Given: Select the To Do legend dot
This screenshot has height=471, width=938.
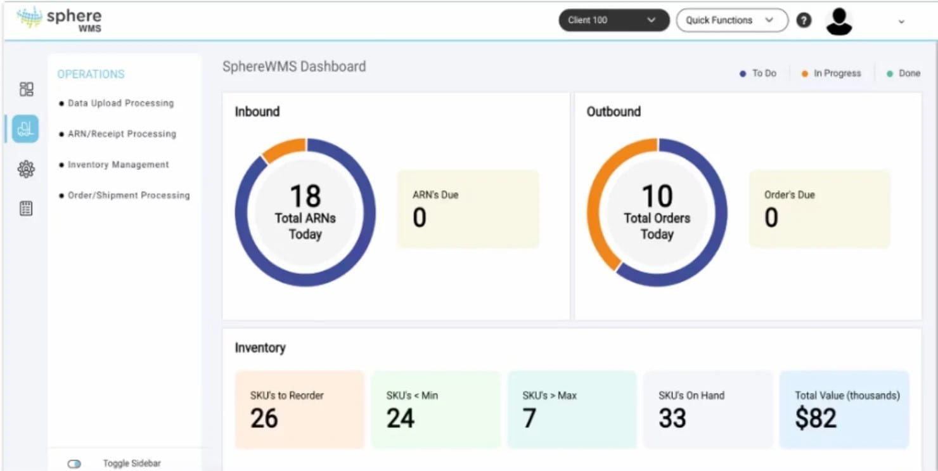Looking at the screenshot, I should click(742, 73).
